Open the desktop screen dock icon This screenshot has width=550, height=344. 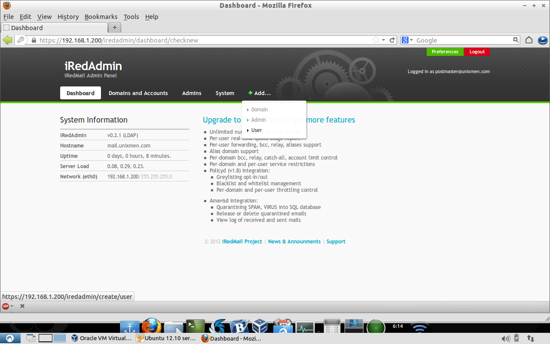[x=354, y=327]
